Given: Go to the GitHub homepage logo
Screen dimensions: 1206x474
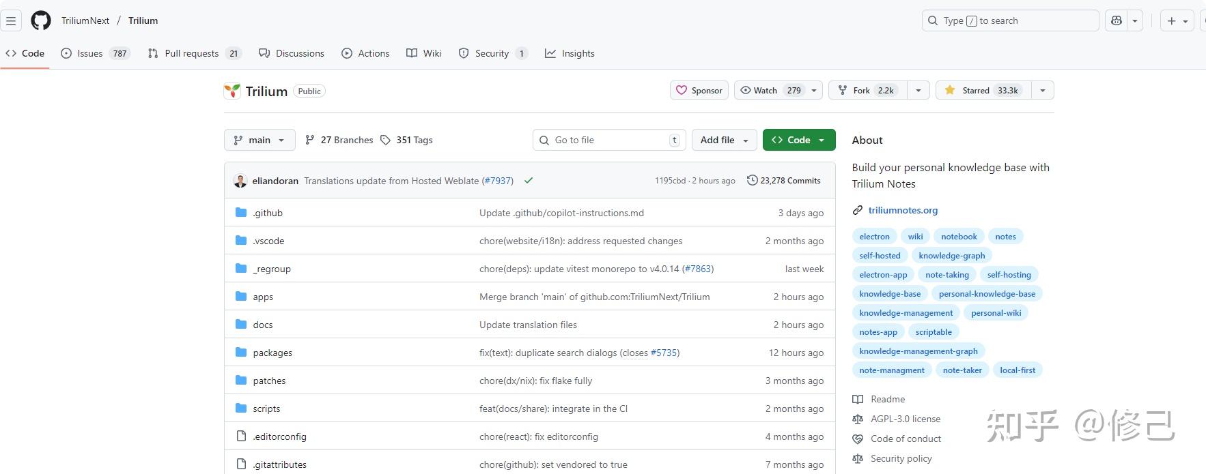Looking at the screenshot, I should point(41,20).
